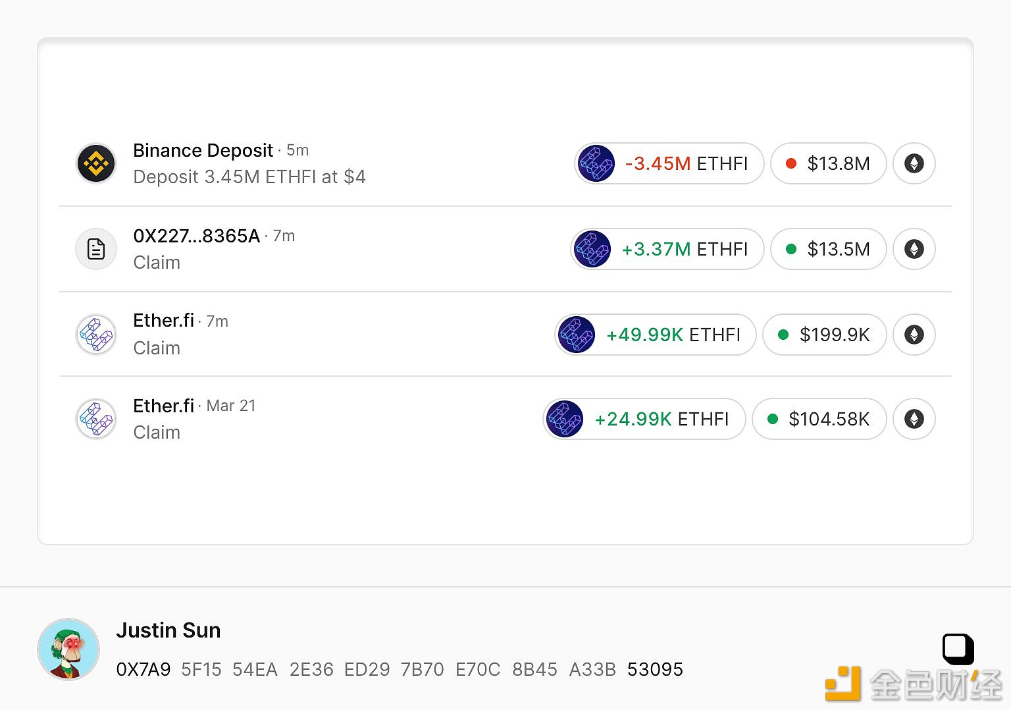The image size is (1011, 710).
Task: Click the document icon beside 0X227...8365A
Action: coord(96,249)
